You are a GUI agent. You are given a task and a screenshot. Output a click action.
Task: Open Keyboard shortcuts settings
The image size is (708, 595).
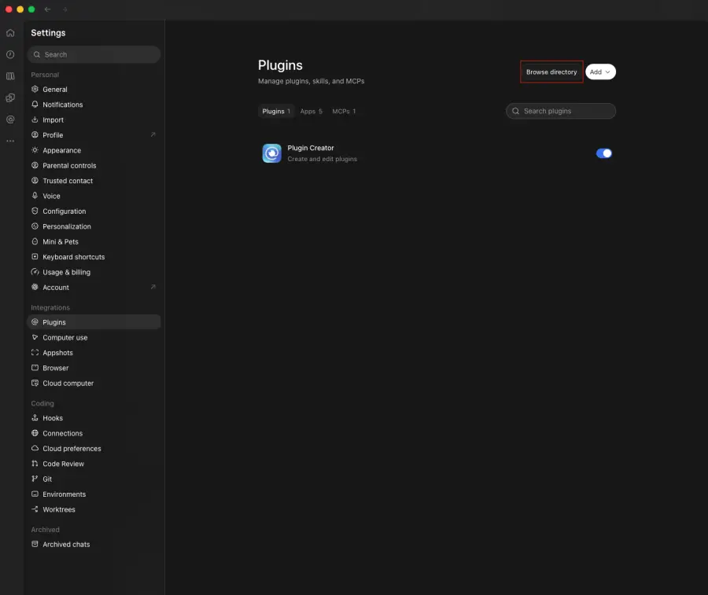94,257
